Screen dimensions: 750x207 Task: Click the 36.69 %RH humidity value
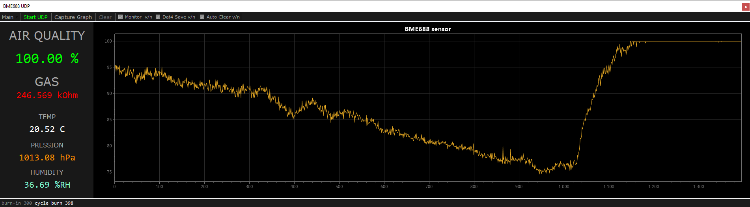[x=47, y=185]
